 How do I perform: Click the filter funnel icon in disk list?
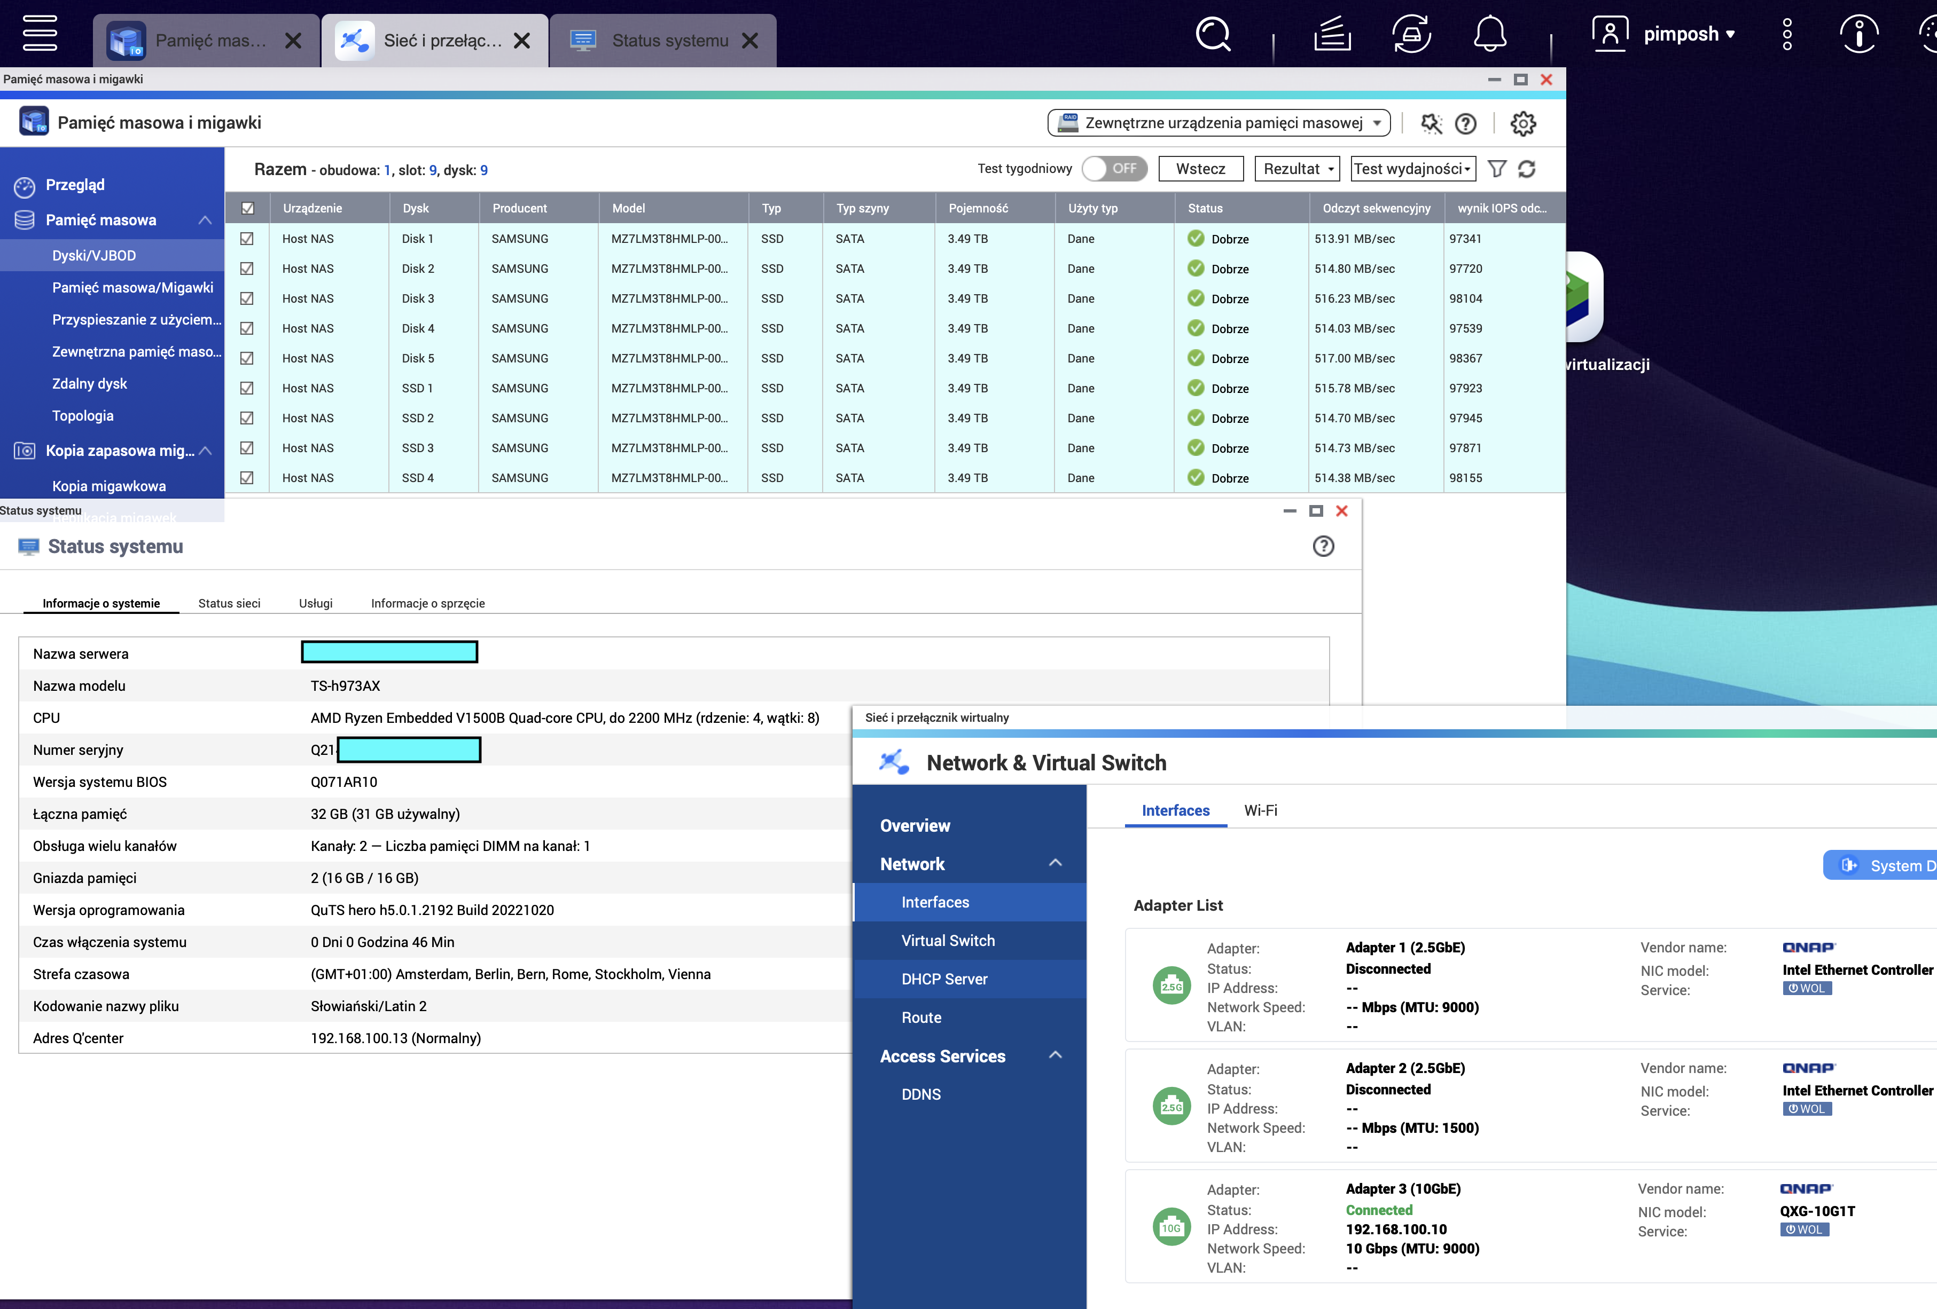point(1497,169)
